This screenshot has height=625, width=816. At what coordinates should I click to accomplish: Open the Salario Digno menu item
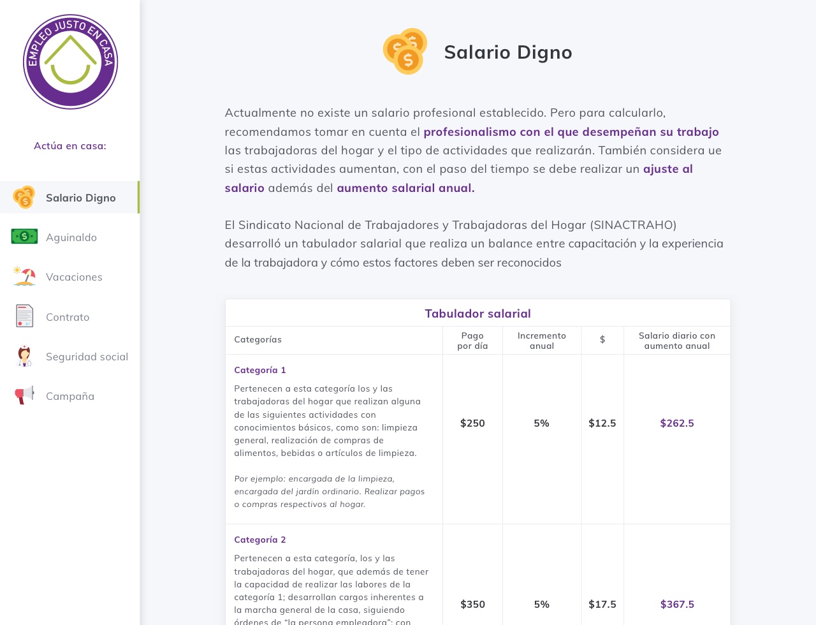[x=80, y=198]
